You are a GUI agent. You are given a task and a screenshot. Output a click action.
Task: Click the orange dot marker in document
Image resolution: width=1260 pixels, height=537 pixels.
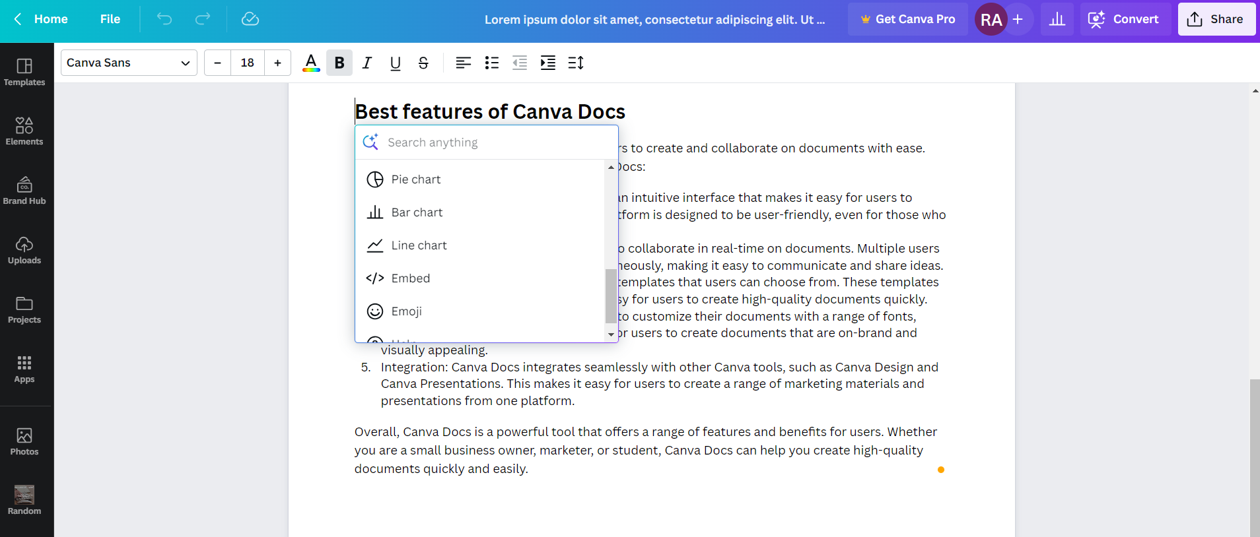coord(941,470)
